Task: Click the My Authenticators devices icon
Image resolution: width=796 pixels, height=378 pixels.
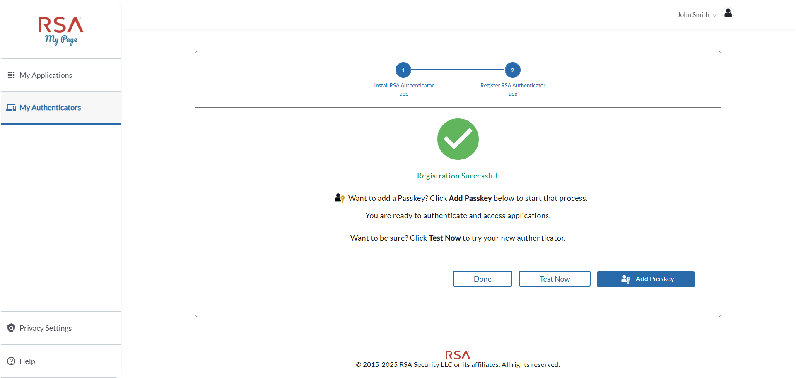Action: click(x=11, y=108)
